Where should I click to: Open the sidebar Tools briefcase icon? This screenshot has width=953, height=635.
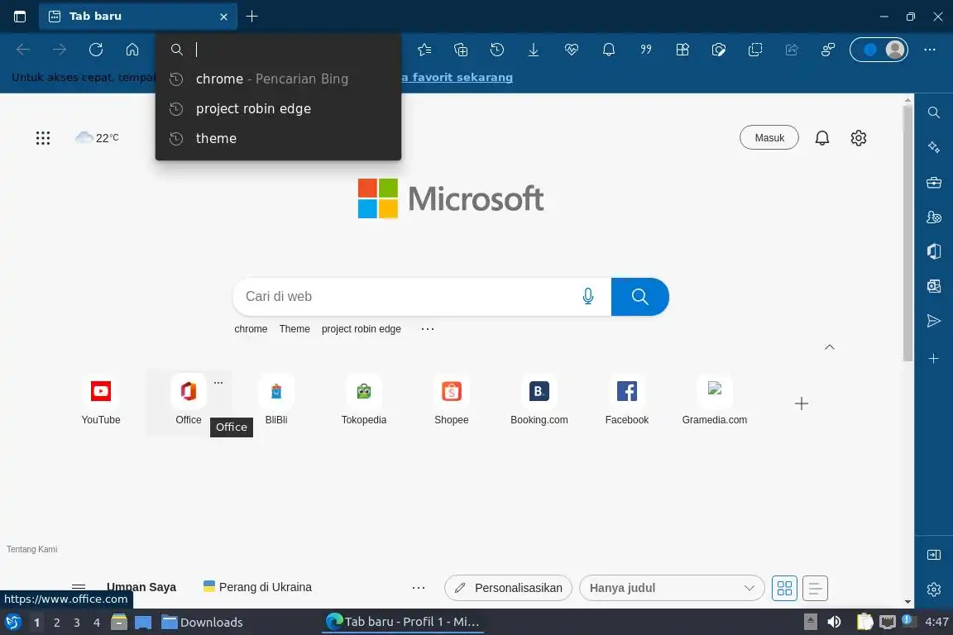click(x=934, y=182)
